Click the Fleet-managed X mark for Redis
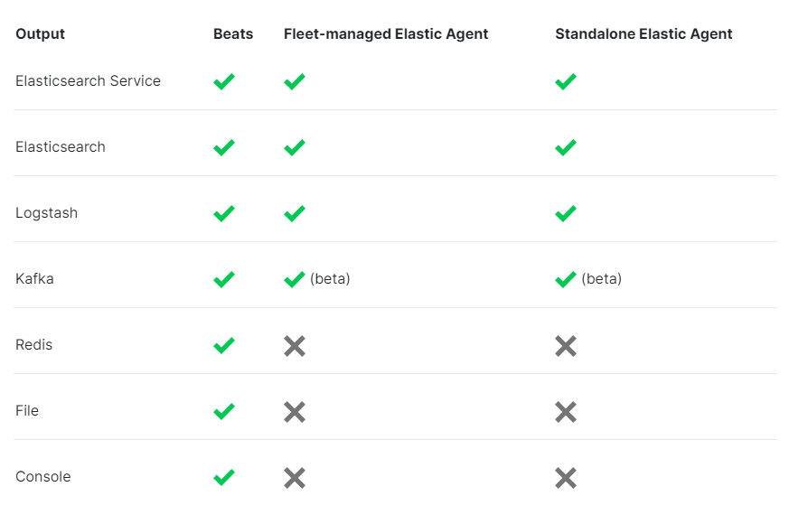Image resolution: width=789 pixels, height=524 pixels. [x=295, y=346]
